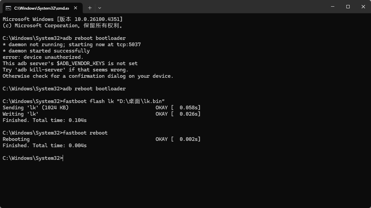The image size is (371, 208).
Task: Click the empty title bar area
Action: click(x=213, y=7)
